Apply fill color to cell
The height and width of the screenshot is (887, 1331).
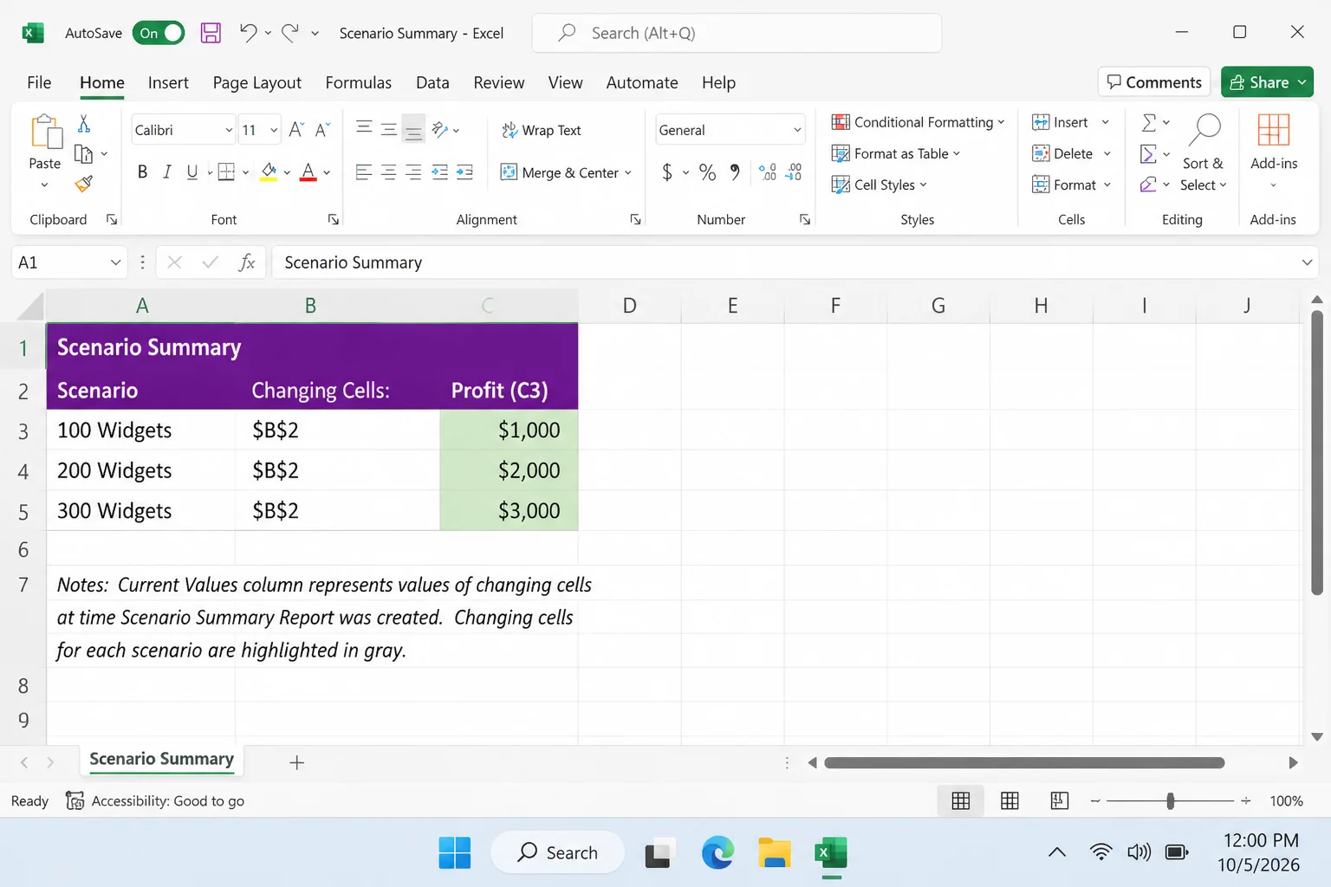269,172
